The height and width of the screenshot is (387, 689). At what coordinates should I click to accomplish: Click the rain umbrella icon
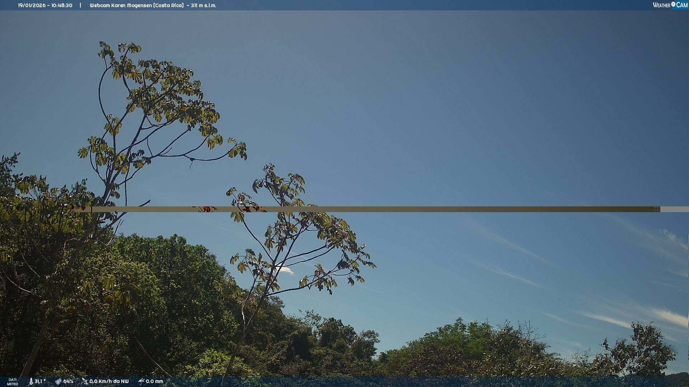[141, 381]
